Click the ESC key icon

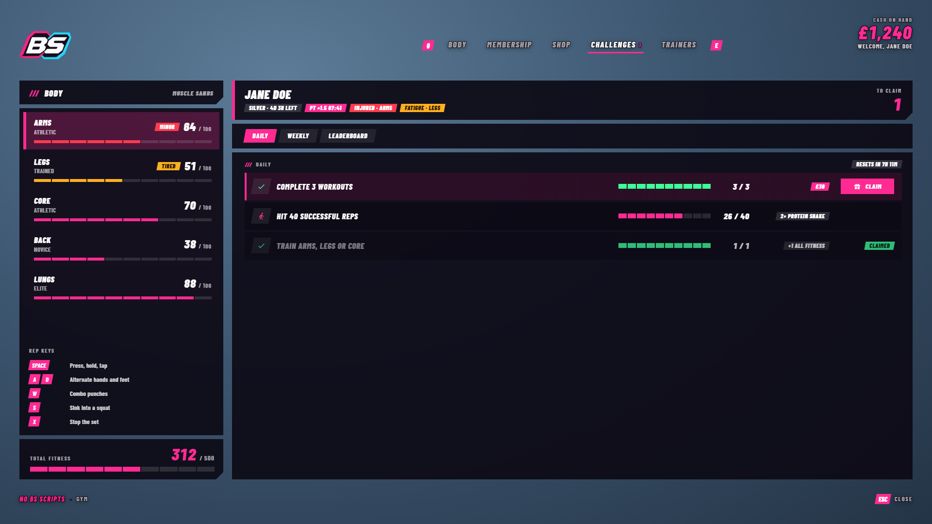(x=882, y=499)
